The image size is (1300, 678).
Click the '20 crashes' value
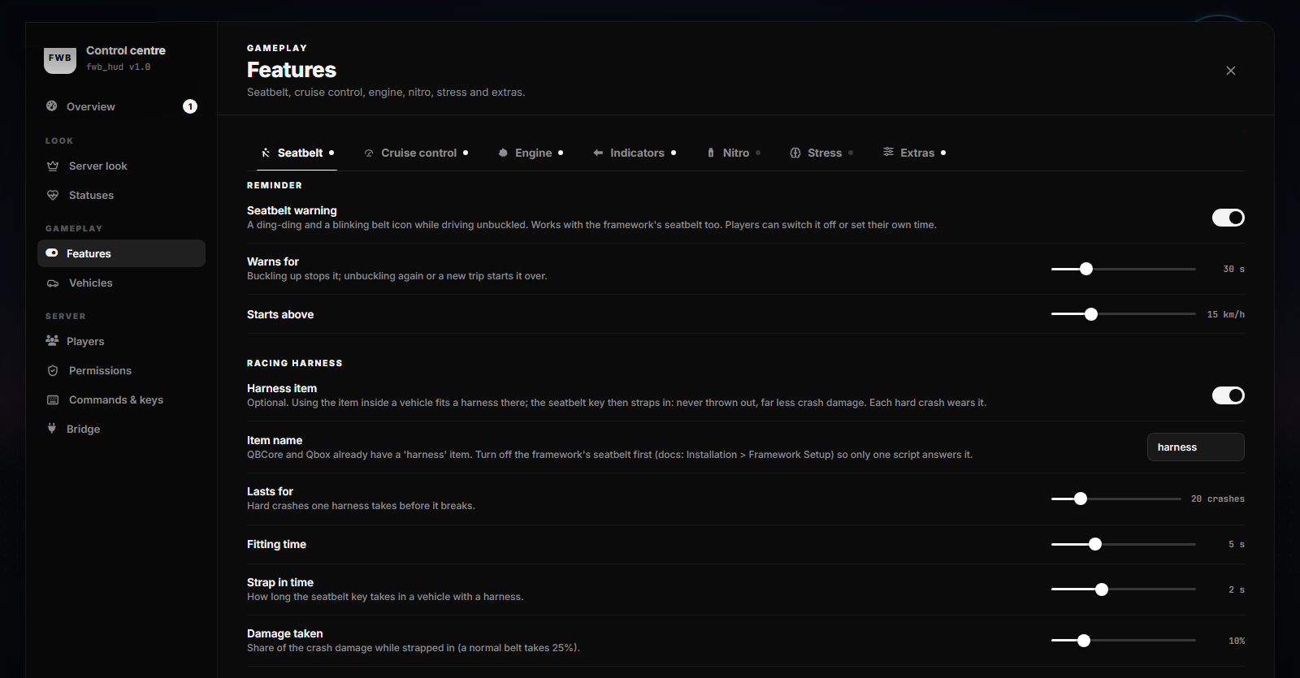(1218, 499)
